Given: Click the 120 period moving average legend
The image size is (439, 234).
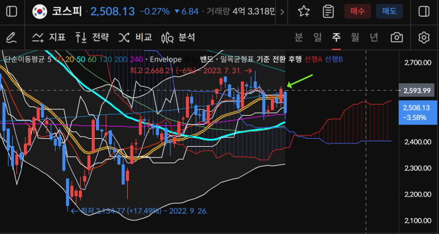Looking at the screenshot, I should coord(105,59).
